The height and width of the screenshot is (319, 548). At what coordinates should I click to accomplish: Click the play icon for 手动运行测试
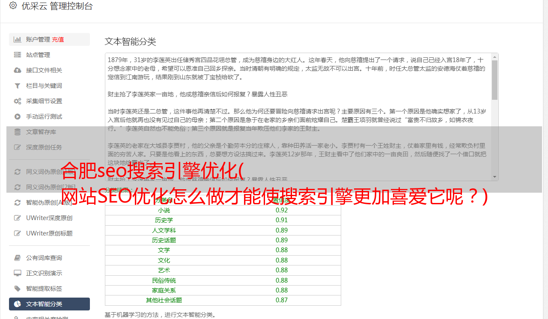(18, 116)
